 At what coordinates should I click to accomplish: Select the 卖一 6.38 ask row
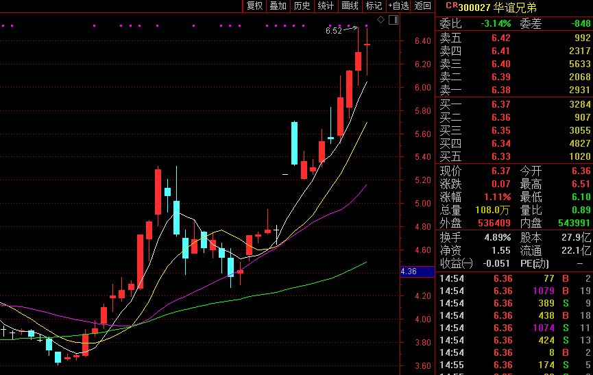click(x=514, y=90)
